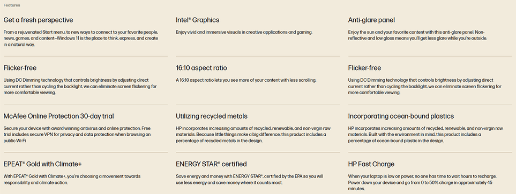The image size is (516, 194).
Task: Click the paragraph about the rejuvenated Start menu
Action: coord(81,38)
